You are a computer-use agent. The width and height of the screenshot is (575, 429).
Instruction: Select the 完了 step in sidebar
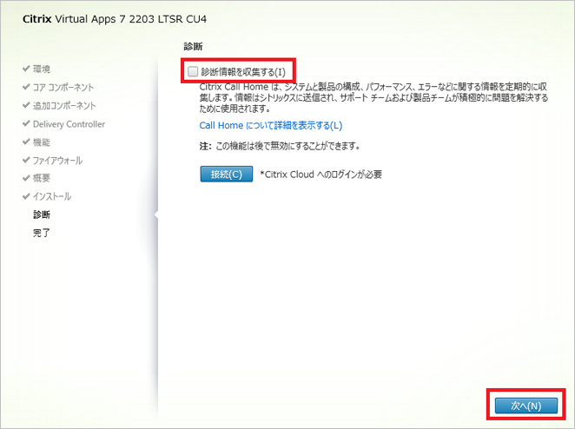pyautogui.click(x=42, y=233)
